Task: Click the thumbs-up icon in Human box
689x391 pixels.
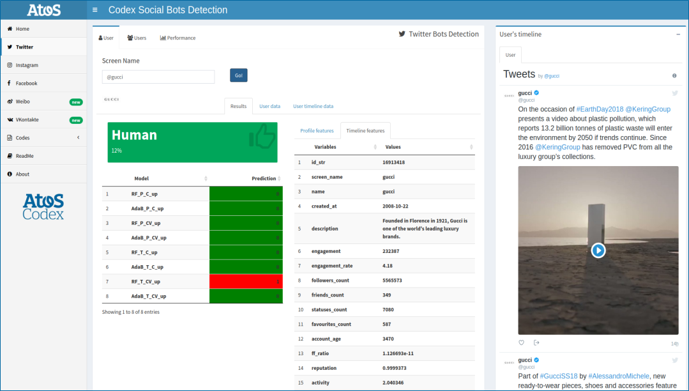Action: click(262, 136)
